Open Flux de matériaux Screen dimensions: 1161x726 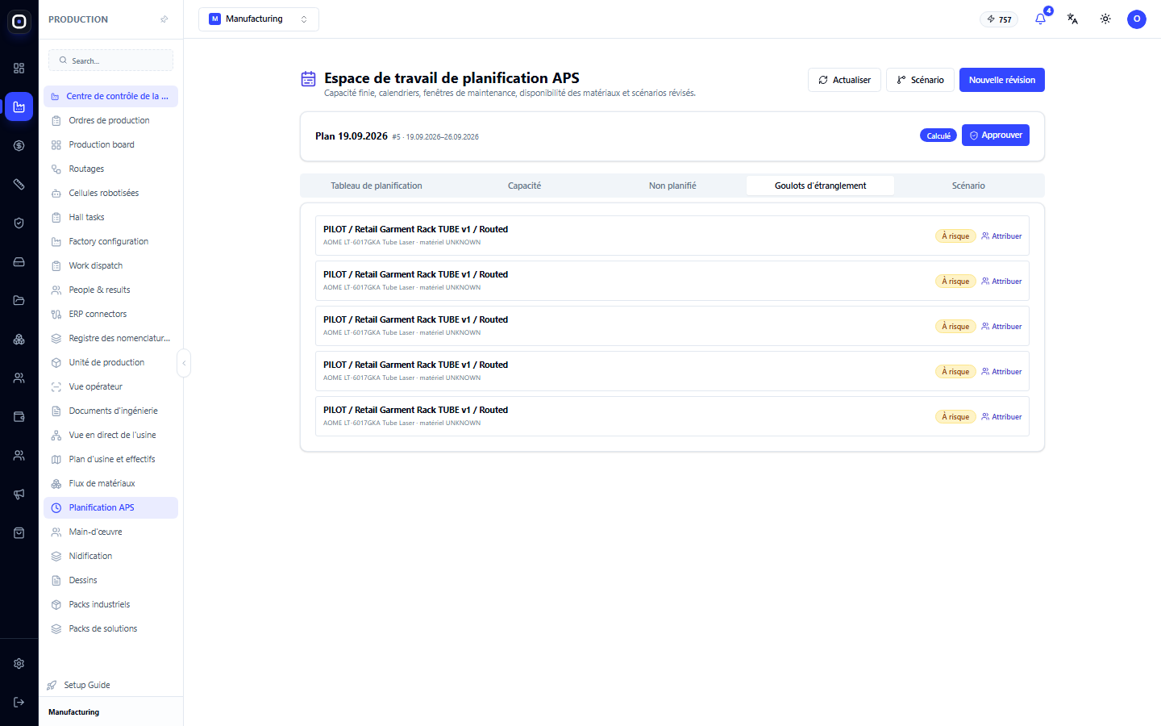coord(110,483)
